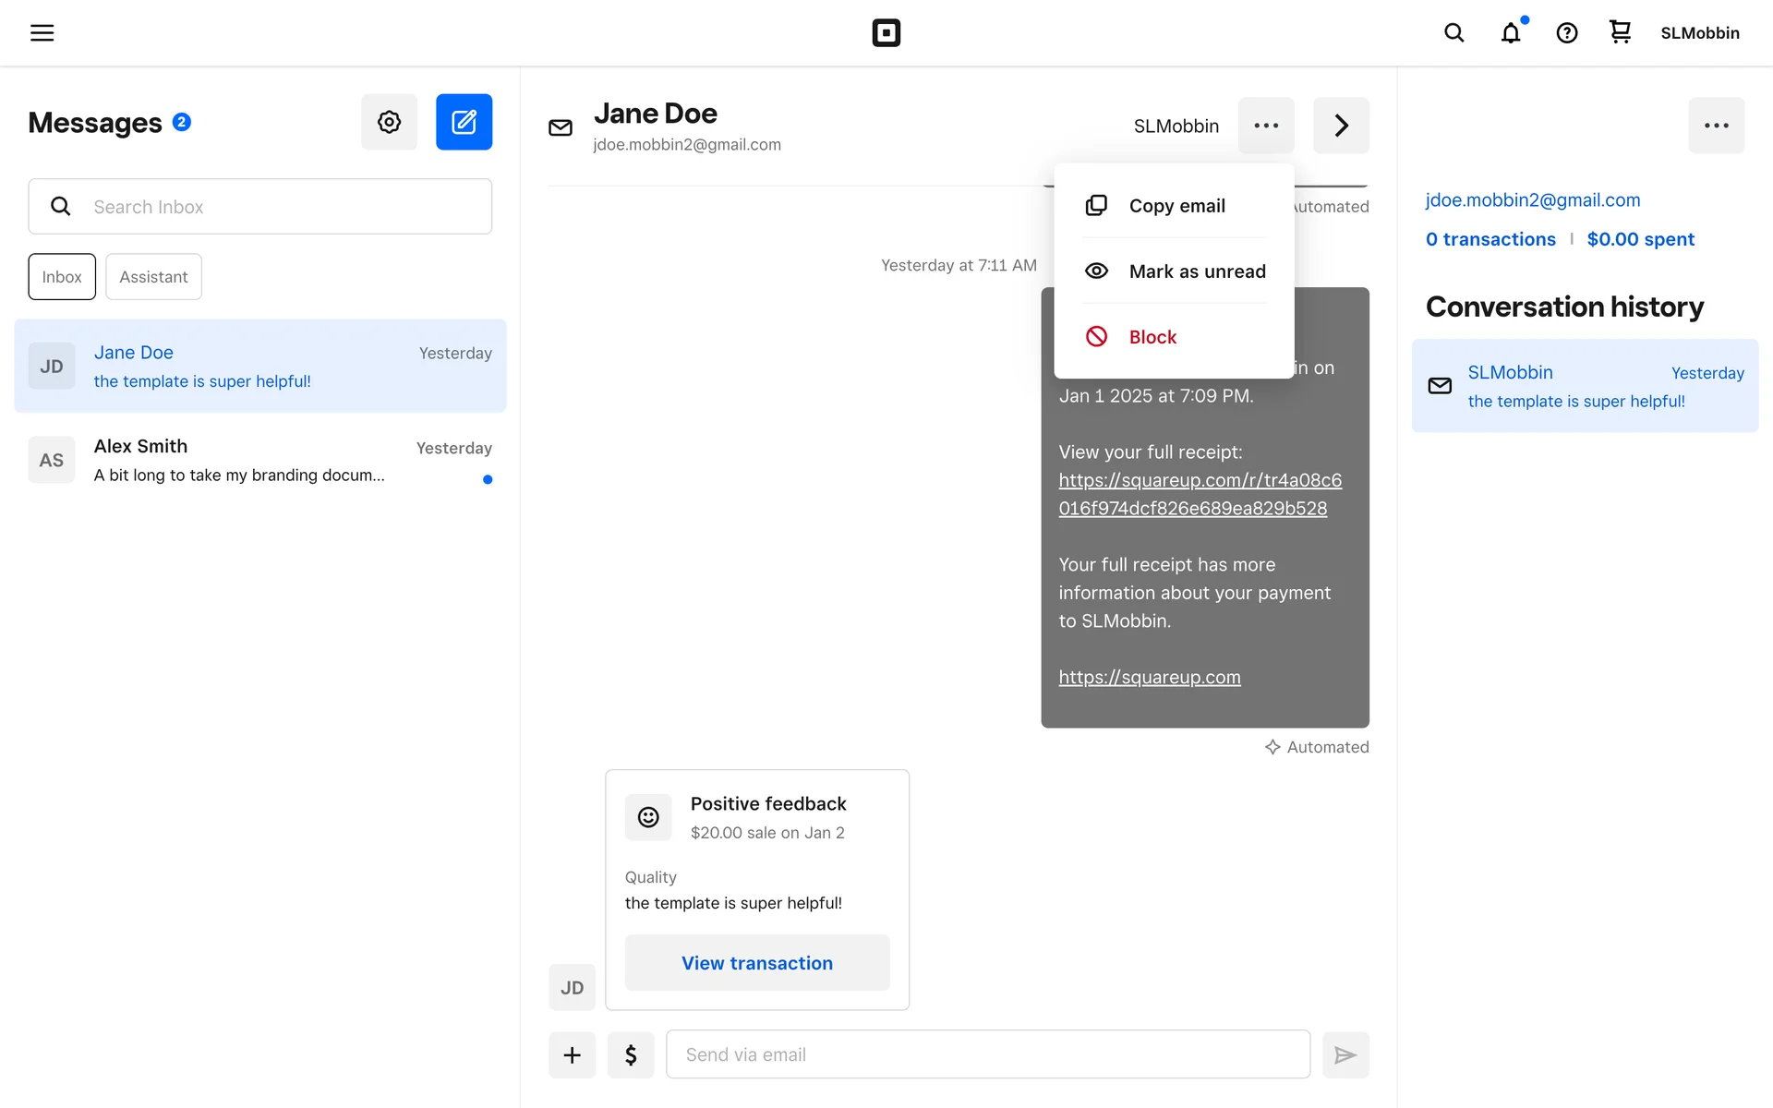
Task: Choose Copy email from menu
Action: tap(1175, 206)
